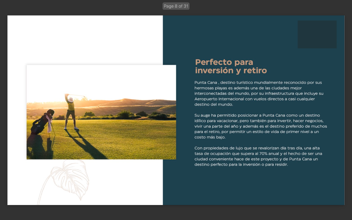
Task: Click the heading 'Perfecto para inversión y retiro'
Action: click(231, 66)
